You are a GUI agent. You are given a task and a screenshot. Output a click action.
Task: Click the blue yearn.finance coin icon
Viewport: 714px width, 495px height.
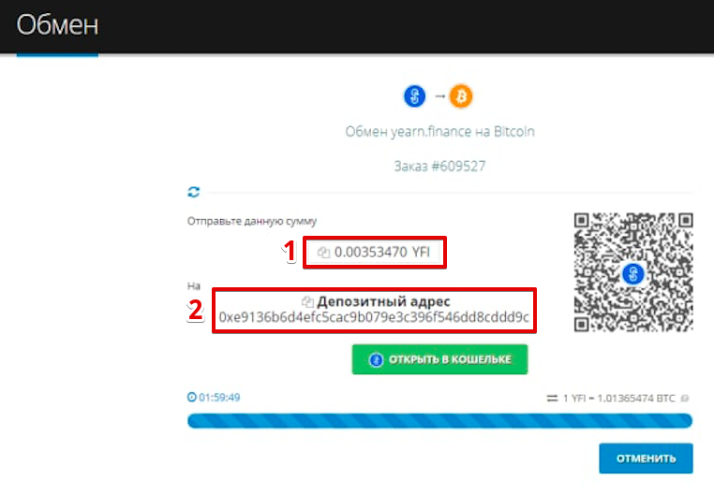click(x=415, y=95)
